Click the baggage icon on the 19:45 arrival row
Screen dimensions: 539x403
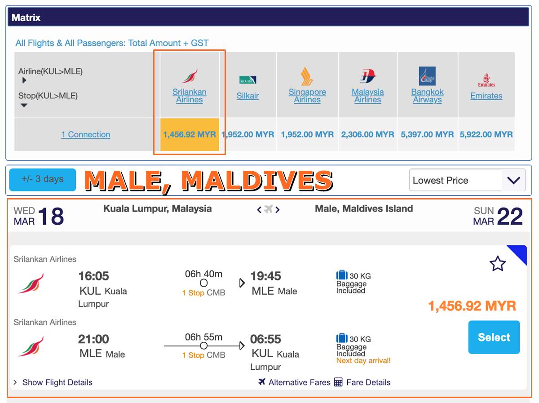pyautogui.click(x=342, y=275)
